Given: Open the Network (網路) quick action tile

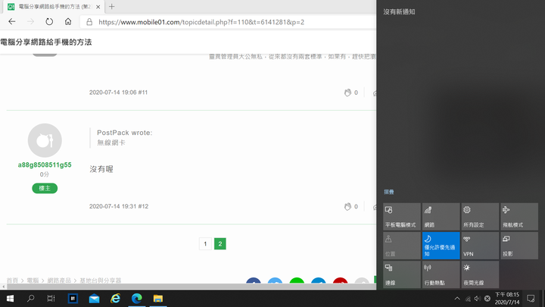Looking at the screenshot, I should tap(441, 217).
